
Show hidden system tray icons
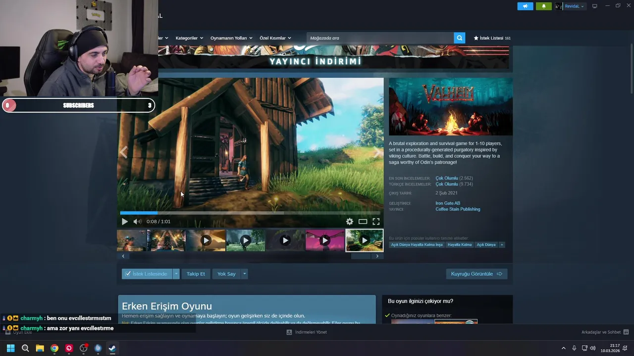coord(563,348)
